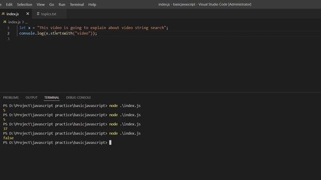Click the string literal on line 1

(x=101, y=28)
